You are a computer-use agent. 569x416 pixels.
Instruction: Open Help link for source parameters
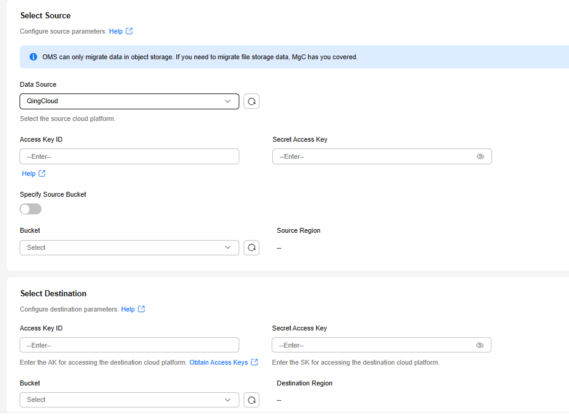point(116,31)
